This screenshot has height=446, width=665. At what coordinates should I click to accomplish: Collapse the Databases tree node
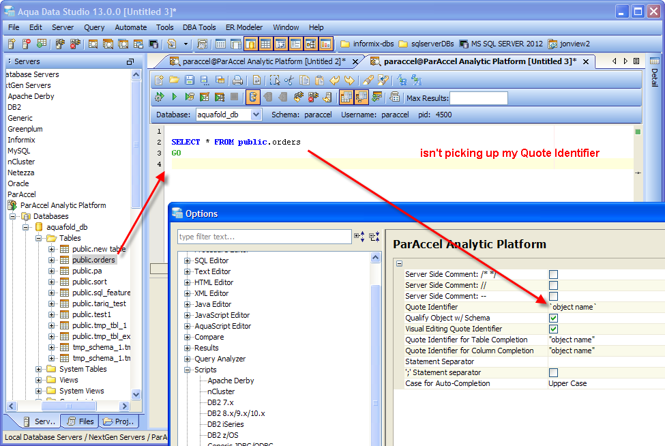point(12,216)
